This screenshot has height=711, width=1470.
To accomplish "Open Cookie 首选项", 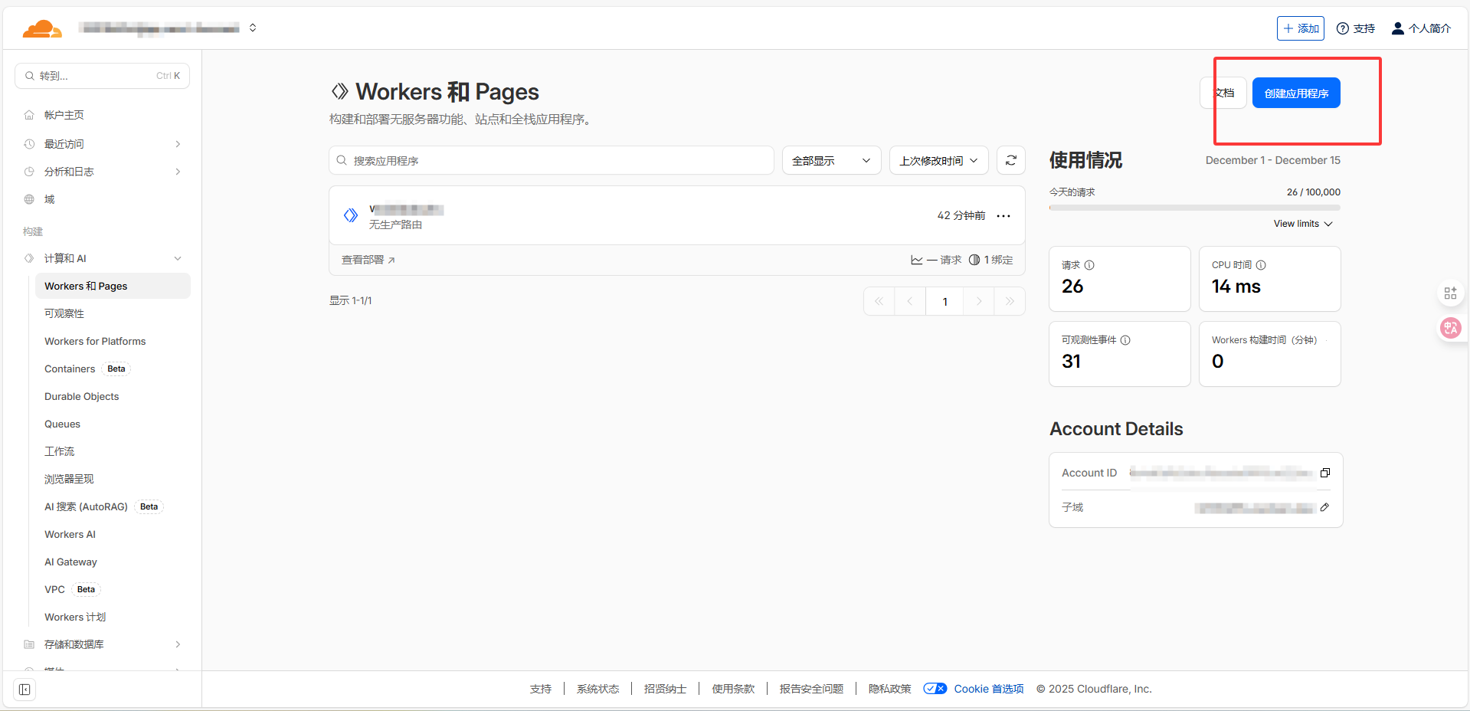I will pos(988,689).
